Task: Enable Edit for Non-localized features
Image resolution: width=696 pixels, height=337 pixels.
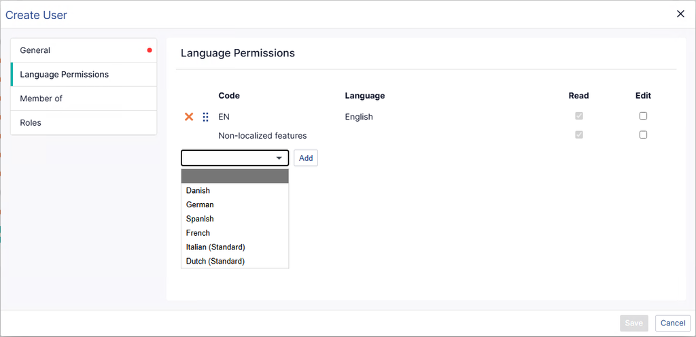Action: point(643,135)
